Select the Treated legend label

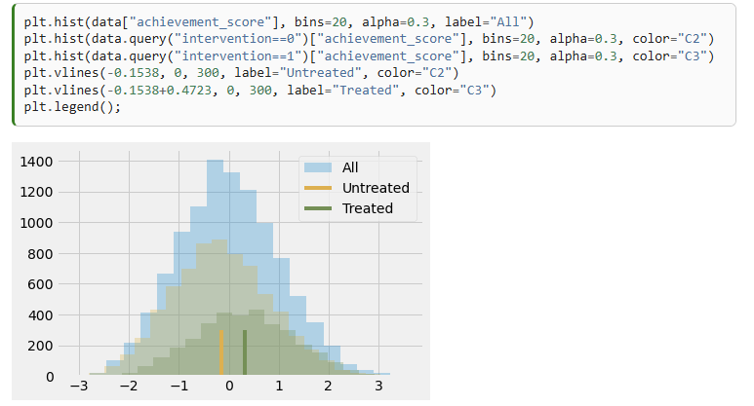(368, 208)
